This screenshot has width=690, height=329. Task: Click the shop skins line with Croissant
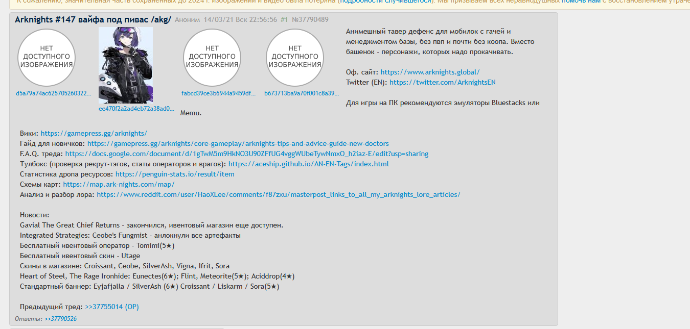pyautogui.click(x=125, y=266)
